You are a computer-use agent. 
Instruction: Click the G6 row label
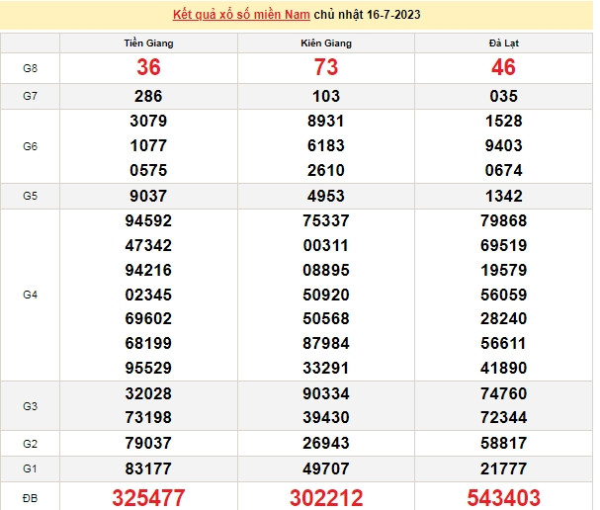coord(31,146)
